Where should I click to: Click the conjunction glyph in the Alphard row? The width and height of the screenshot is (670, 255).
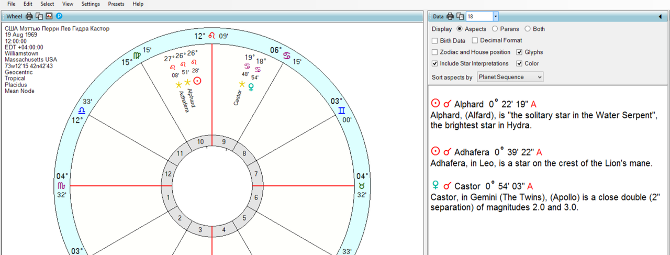coord(448,104)
